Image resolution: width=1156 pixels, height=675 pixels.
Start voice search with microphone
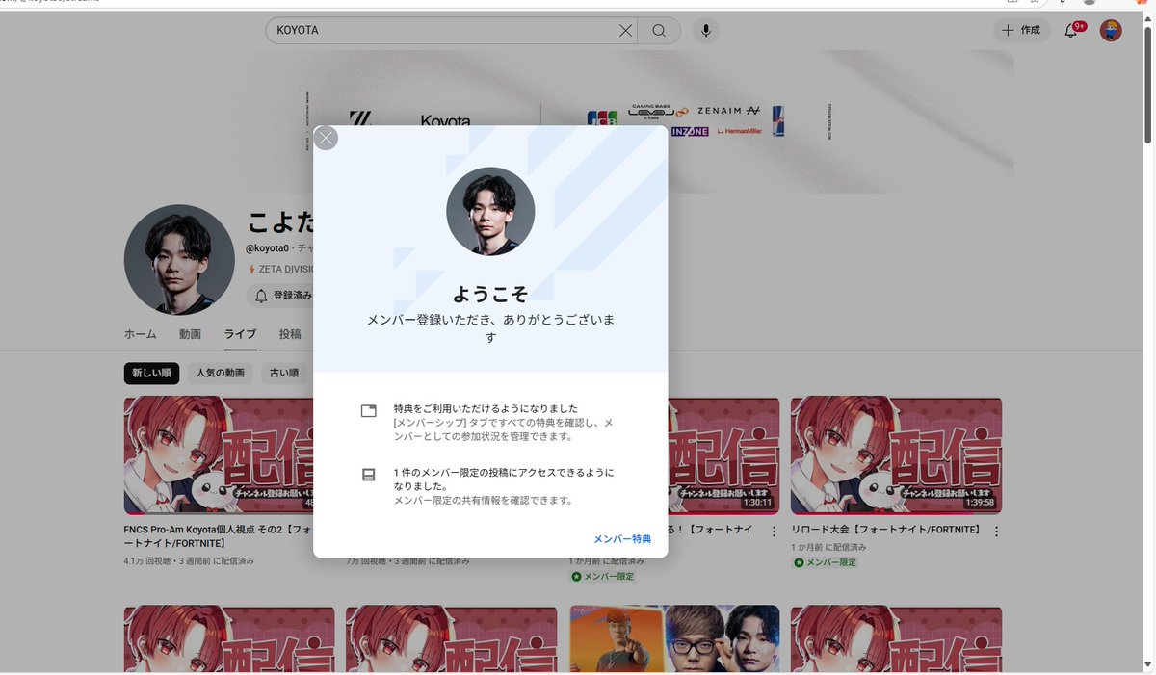click(x=706, y=31)
